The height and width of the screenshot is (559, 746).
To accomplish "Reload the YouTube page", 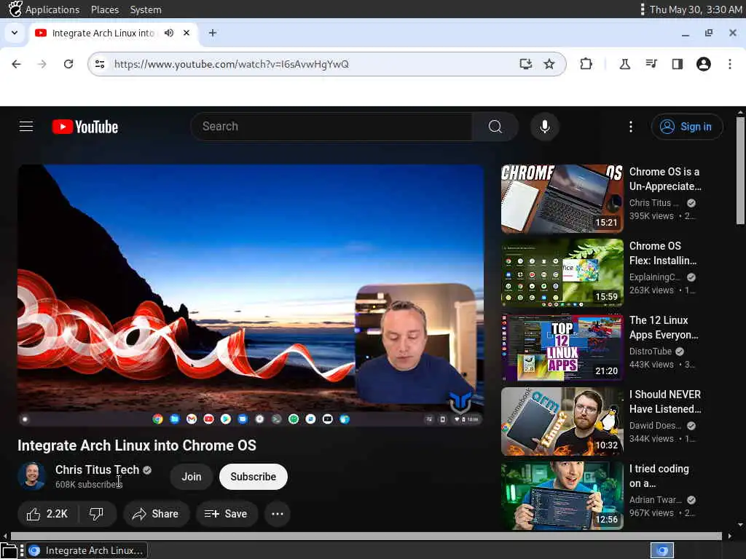I will (x=68, y=64).
